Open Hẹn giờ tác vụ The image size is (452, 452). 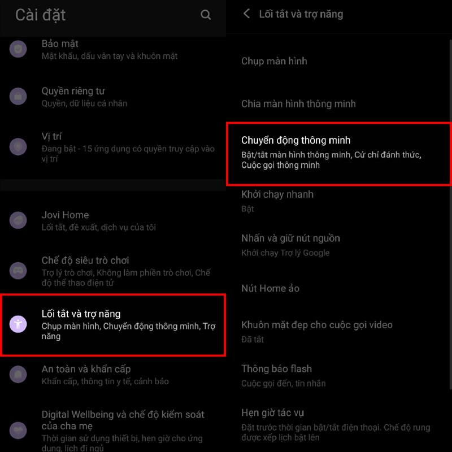[338, 425]
